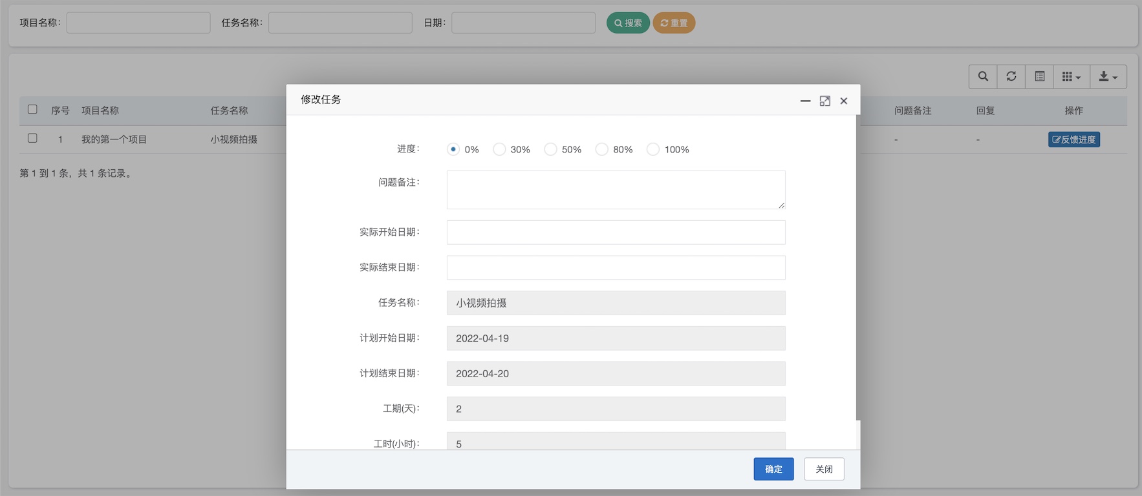Screen dimensions: 1142x496
Task: Select the 0% progress radio button
Action: tap(453, 149)
